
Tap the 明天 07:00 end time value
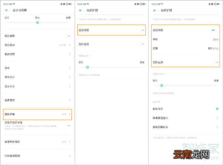[213, 48]
